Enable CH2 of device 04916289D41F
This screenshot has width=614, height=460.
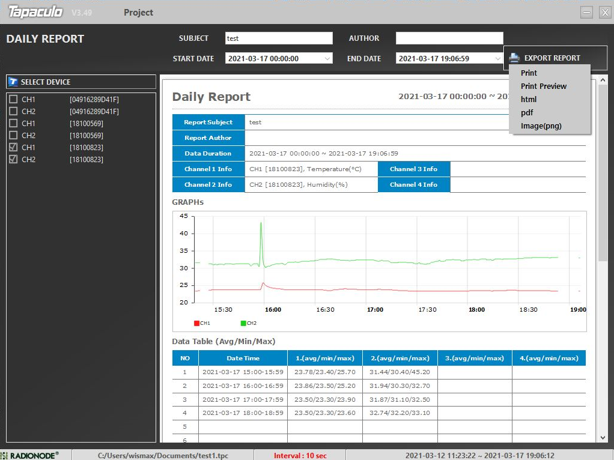coord(13,111)
